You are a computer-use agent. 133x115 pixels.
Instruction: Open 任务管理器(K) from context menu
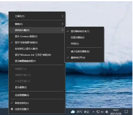37,95
